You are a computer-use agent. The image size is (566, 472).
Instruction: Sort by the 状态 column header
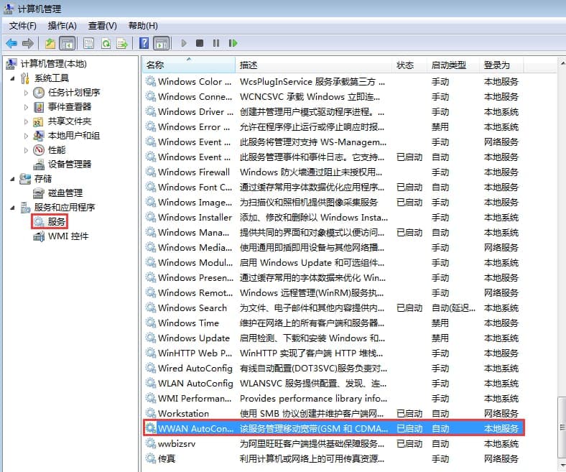click(409, 65)
